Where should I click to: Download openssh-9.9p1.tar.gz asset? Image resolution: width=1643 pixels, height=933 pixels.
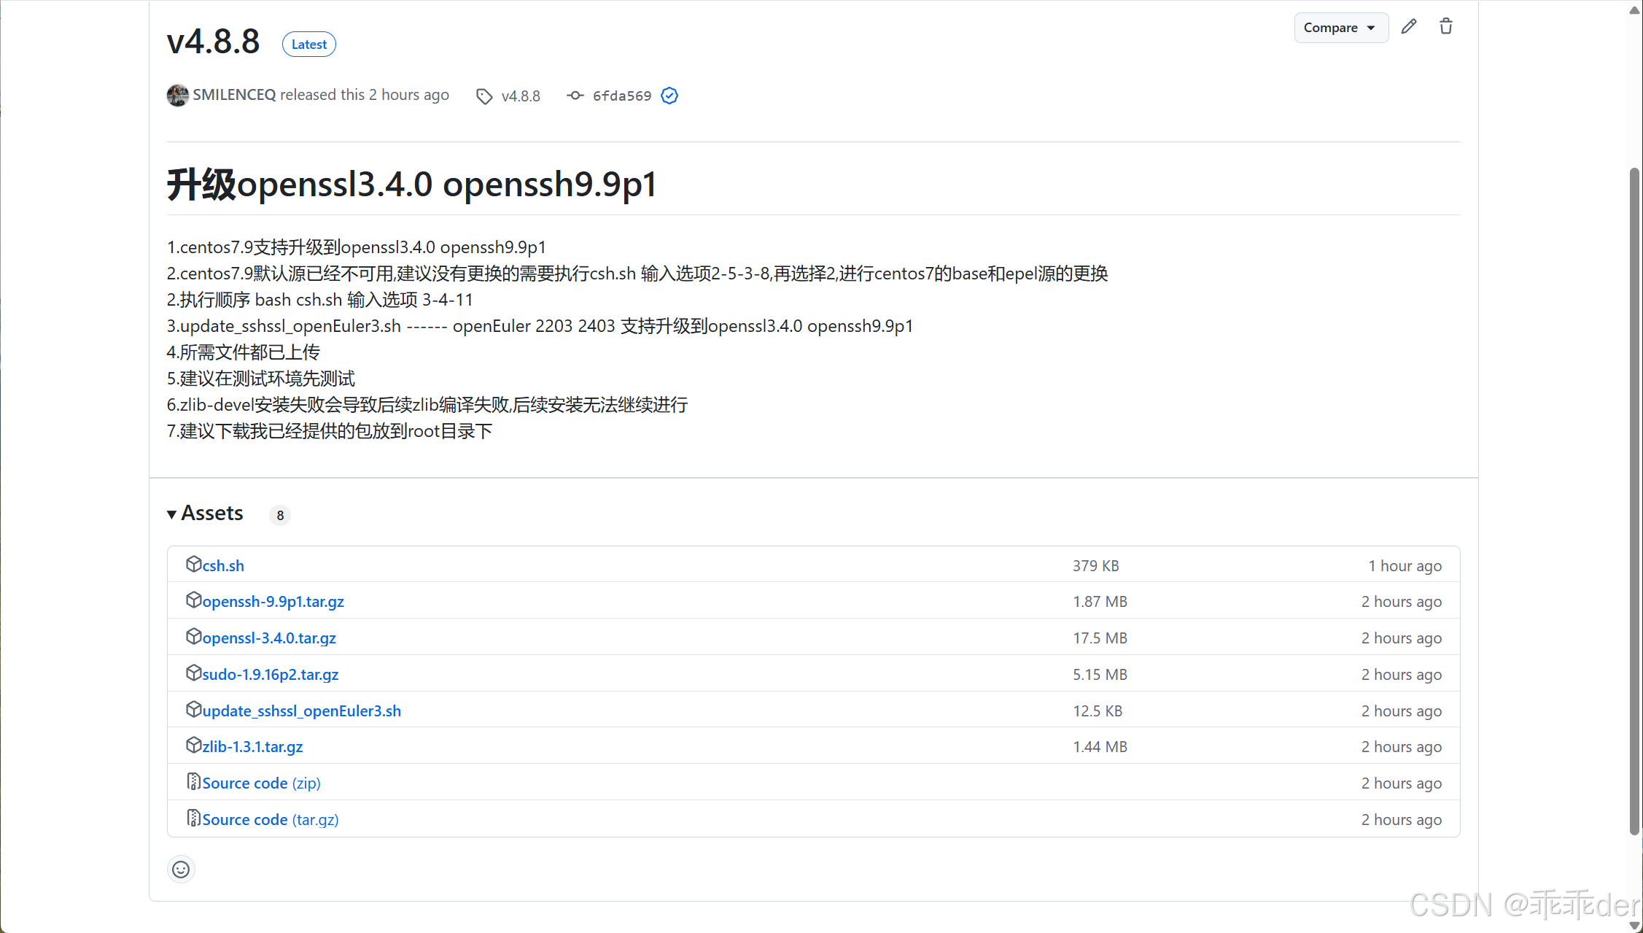pyautogui.click(x=273, y=602)
